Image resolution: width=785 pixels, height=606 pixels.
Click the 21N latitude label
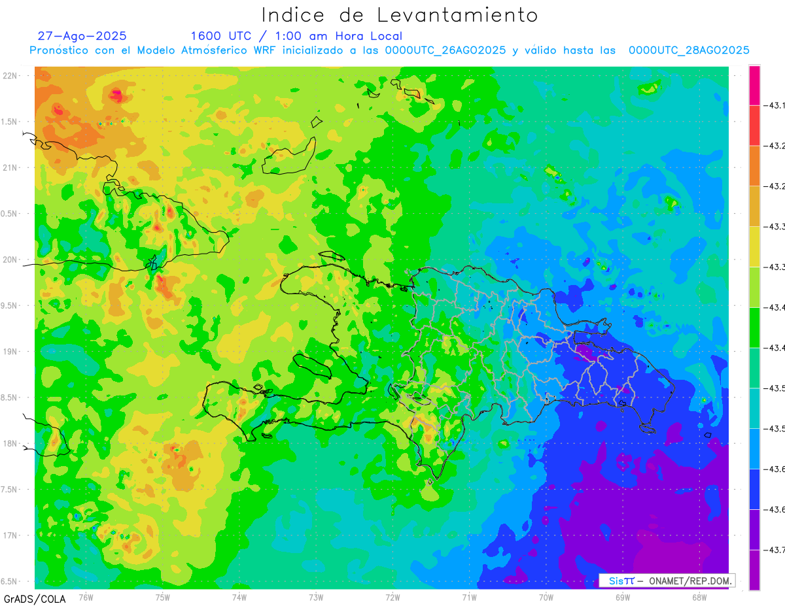tap(10, 168)
